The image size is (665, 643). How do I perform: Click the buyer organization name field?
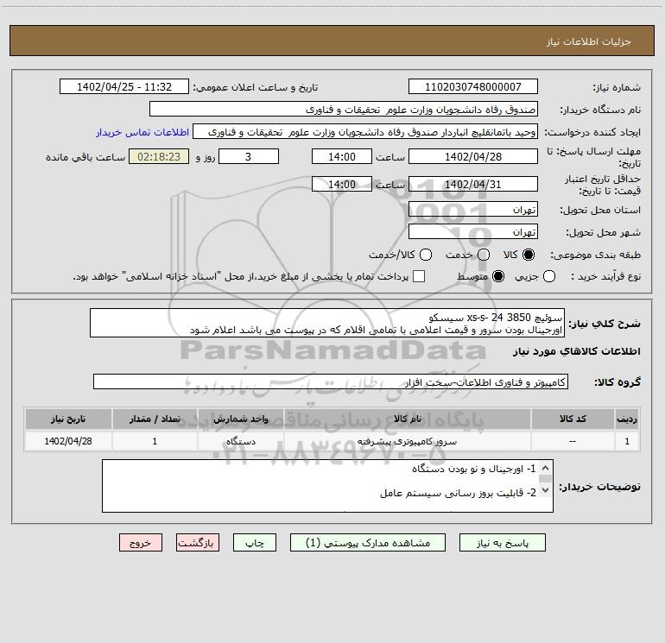[344, 109]
